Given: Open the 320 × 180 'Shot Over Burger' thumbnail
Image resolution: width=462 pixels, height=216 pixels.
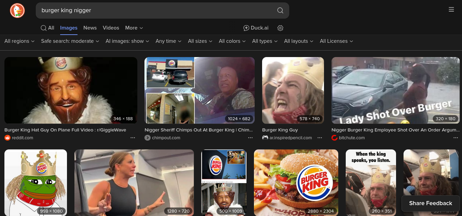Looking at the screenshot, I should (x=395, y=90).
